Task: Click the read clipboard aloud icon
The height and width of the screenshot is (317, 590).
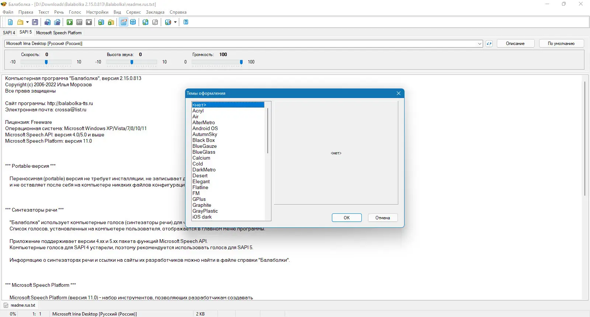Action: click(101, 22)
